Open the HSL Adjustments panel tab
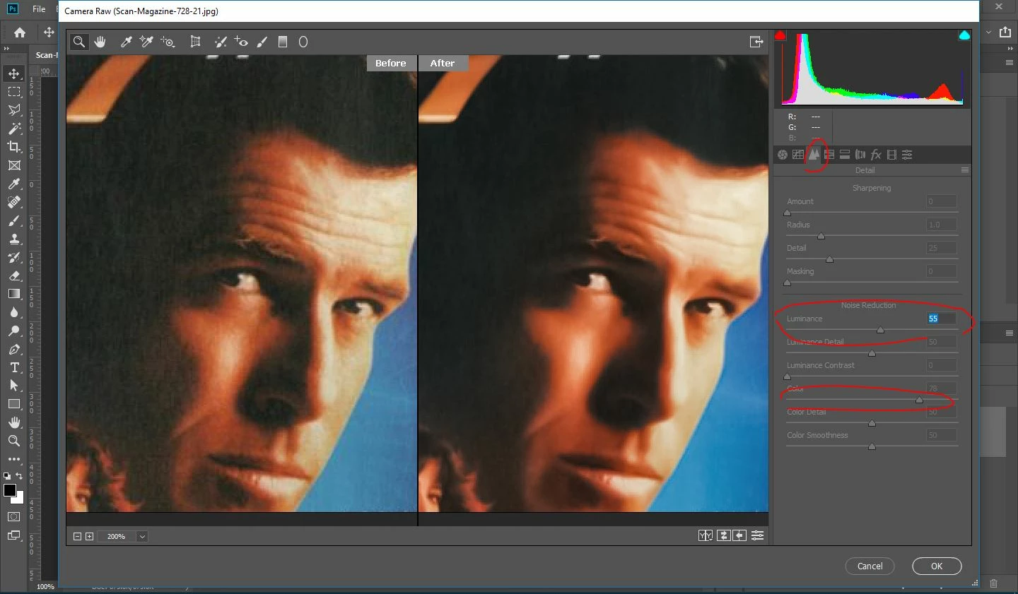 [829, 155]
